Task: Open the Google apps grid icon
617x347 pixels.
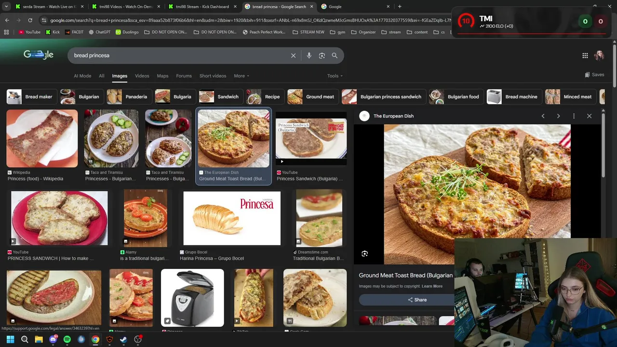Action: (585, 55)
